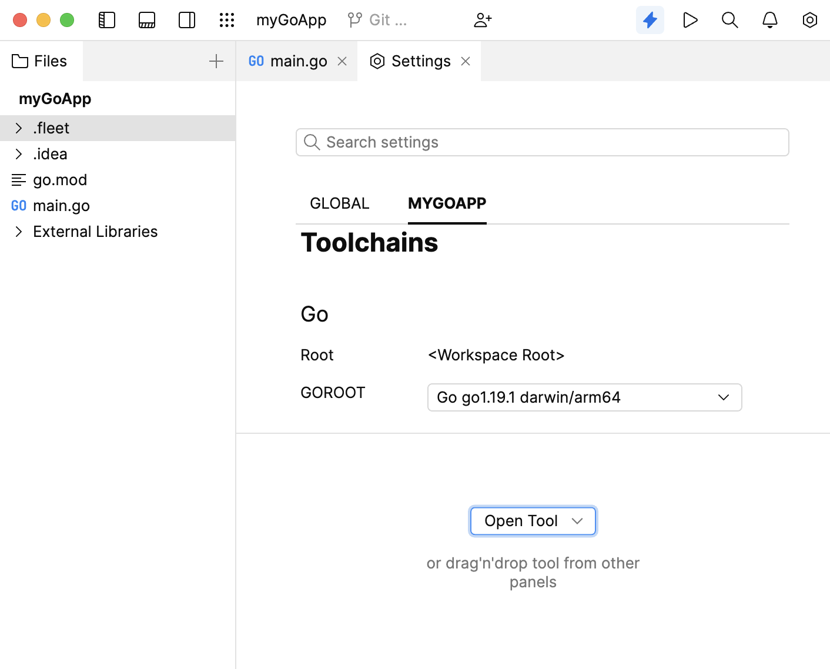This screenshot has width=830, height=669.
Task: Click the Open Tool button
Action: tap(533, 521)
